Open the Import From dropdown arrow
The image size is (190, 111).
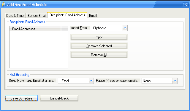pos(125,28)
